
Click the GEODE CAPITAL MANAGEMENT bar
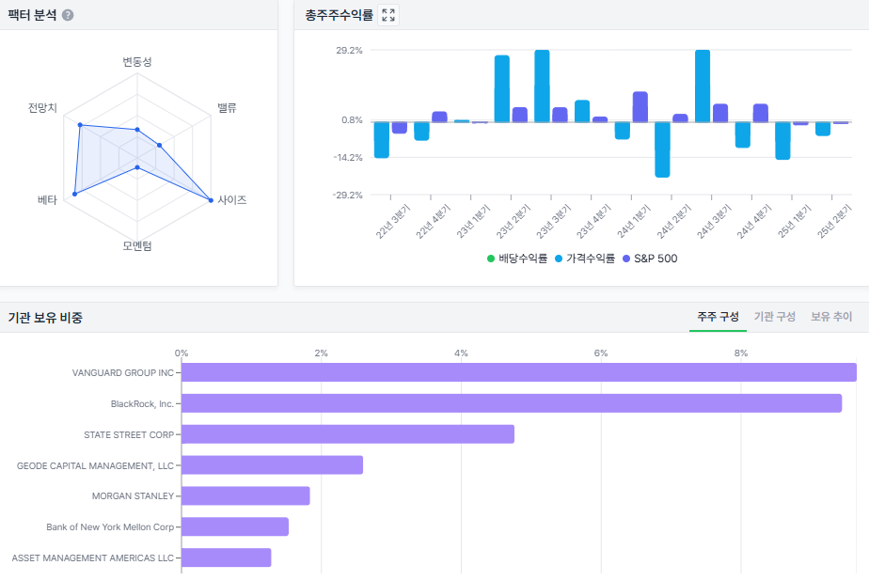pos(272,465)
